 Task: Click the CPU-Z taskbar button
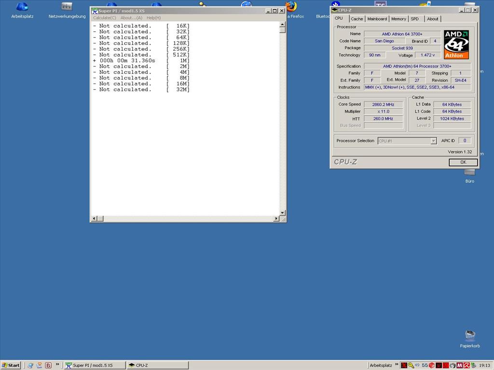click(x=158, y=365)
